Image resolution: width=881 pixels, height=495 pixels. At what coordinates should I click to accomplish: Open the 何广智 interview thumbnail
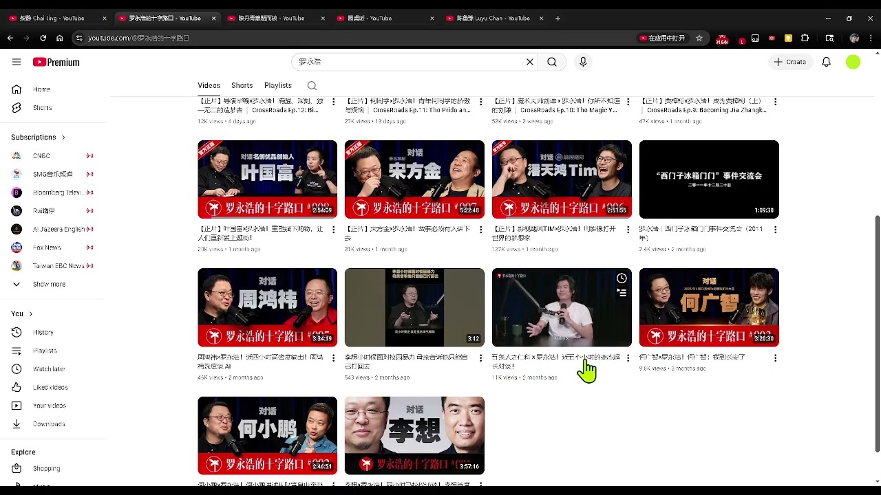(709, 307)
